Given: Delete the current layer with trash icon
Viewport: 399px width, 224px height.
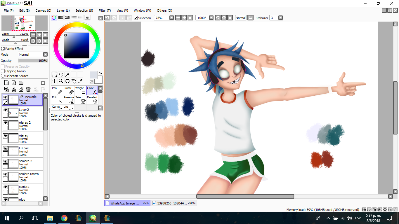Looking at the screenshot, I should coord(28,90).
